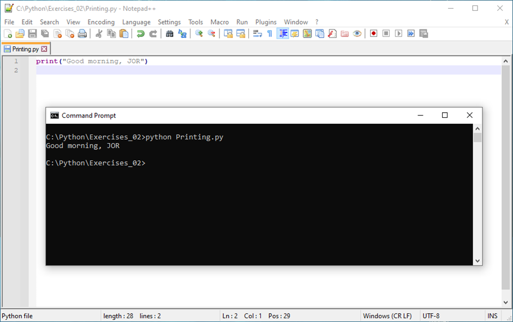513x322 pixels.
Task: Toggle the Word Wrap toolbar icon
Action: click(258, 34)
